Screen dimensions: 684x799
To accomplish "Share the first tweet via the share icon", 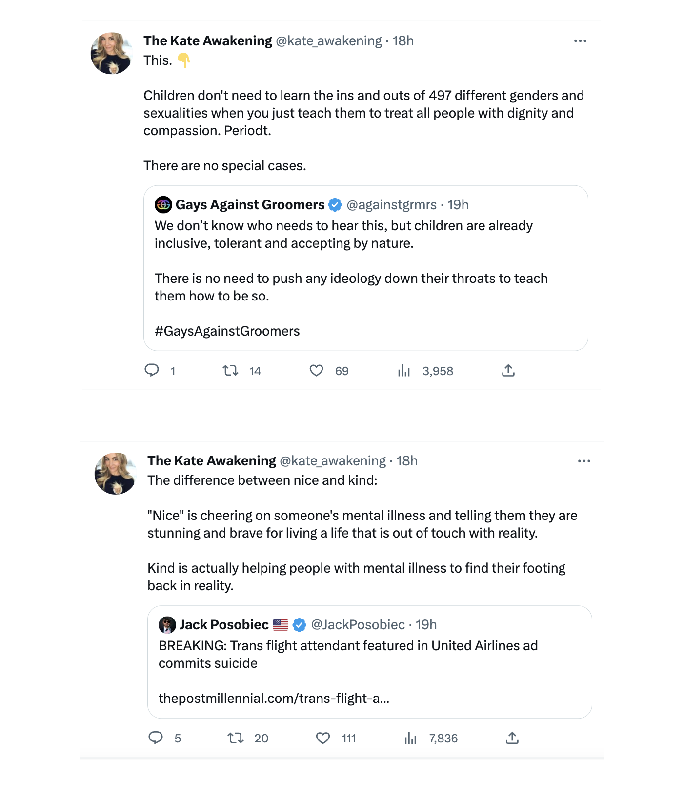I will 508,371.
